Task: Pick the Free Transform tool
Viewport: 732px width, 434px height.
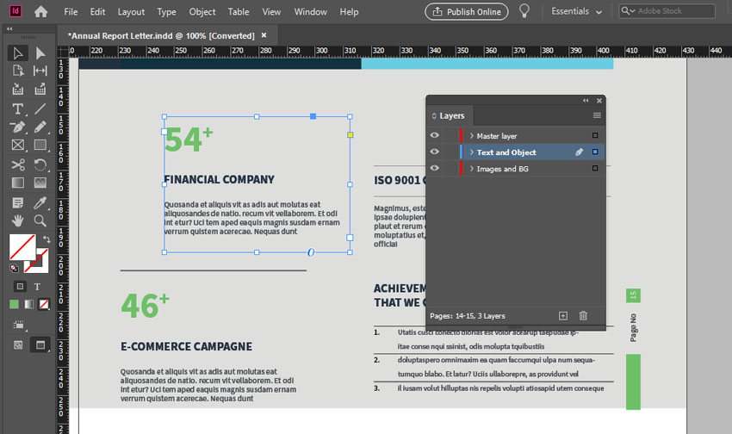Action: tap(40, 164)
